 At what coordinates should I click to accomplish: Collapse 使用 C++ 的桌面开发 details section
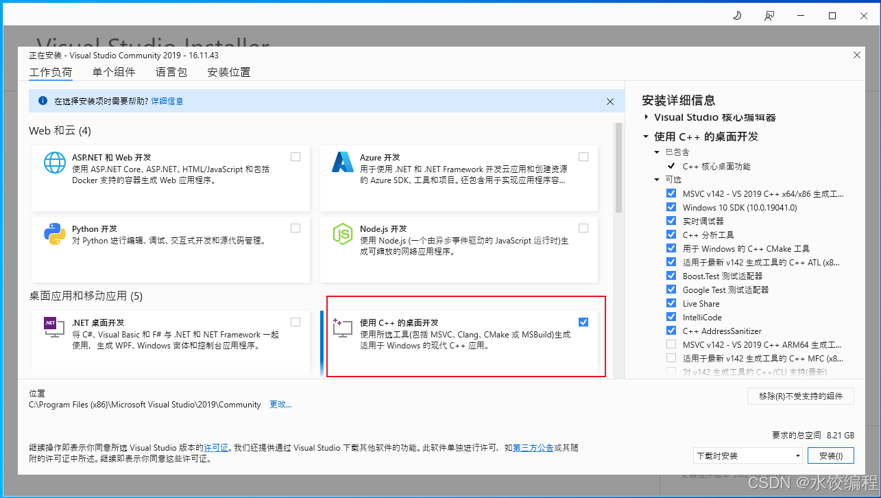click(x=646, y=137)
